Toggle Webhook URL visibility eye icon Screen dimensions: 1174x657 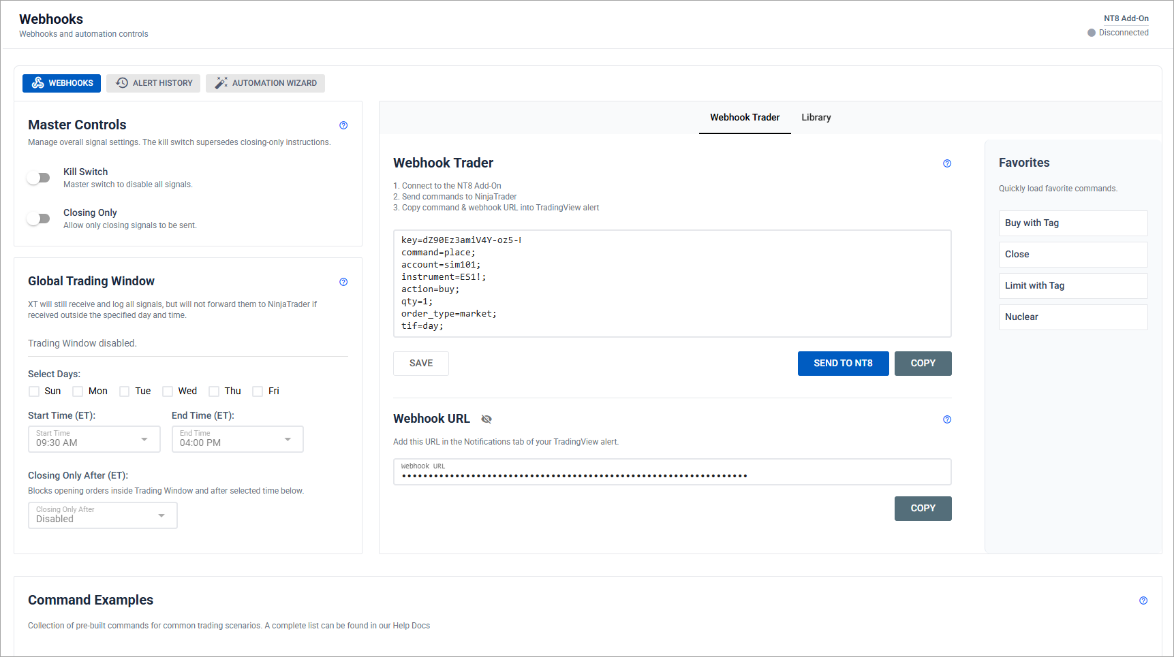point(486,419)
